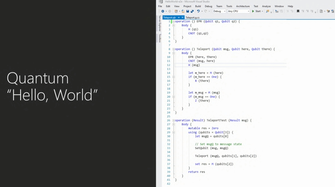
Task: Click the pin icon on Teleport.qb tab
Action: [x=179, y=18]
